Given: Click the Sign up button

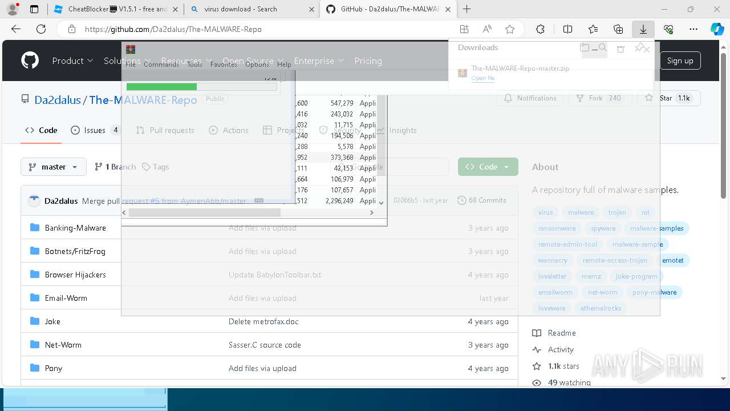Looking at the screenshot, I should click(x=680, y=61).
